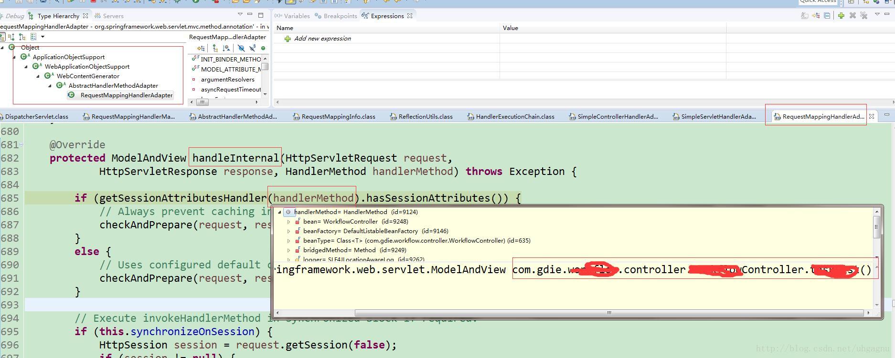The width and height of the screenshot is (895, 358).
Task: Click members pane horizontal scrollbar thumb
Action: pyautogui.click(x=202, y=102)
